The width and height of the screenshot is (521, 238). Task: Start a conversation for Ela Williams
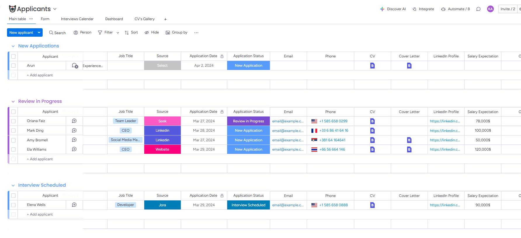[x=74, y=149]
